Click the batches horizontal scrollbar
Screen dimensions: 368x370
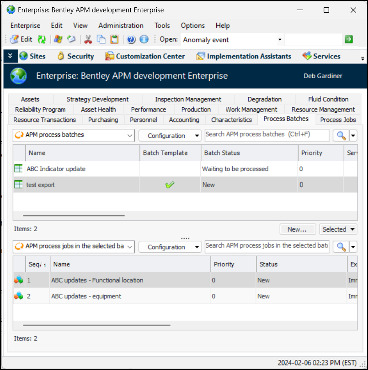tap(74, 216)
